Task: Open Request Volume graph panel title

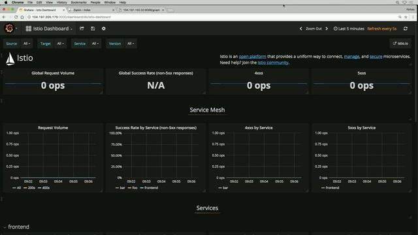Action: pyautogui.click(x=53, y=128)
